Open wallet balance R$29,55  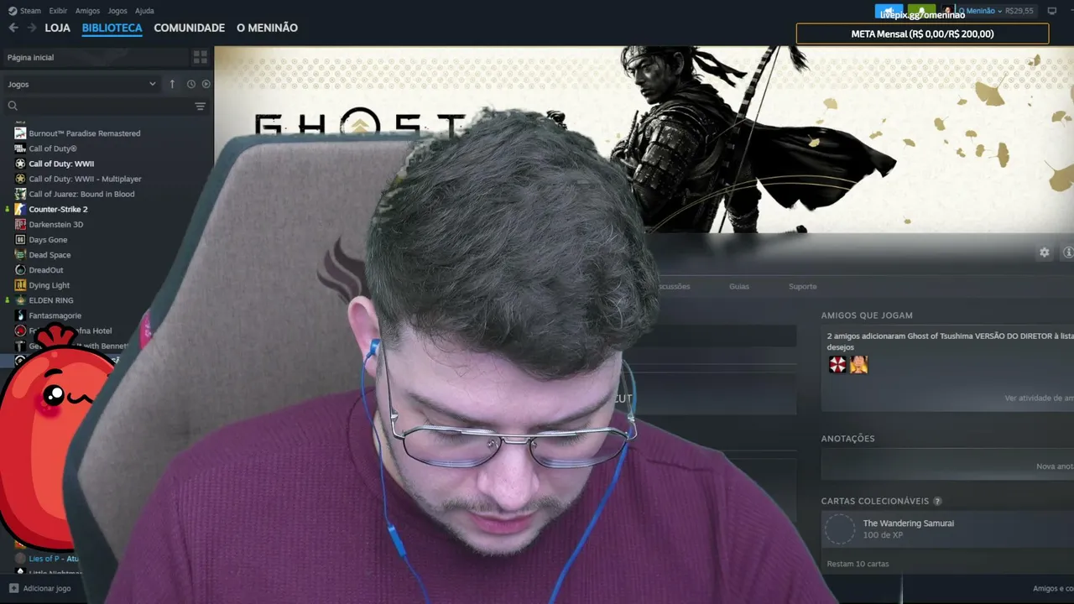[x=1019, y=11]
